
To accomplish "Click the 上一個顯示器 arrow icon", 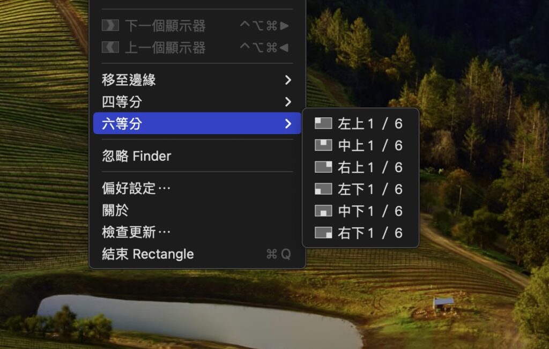I will pyautogui.click(x=110, y=47).
